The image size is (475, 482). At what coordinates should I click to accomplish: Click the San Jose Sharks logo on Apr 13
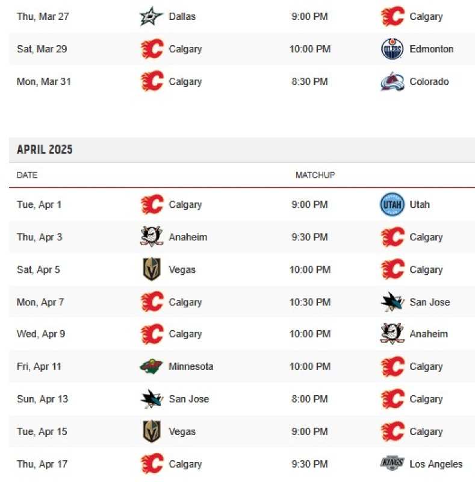point(151,399)
